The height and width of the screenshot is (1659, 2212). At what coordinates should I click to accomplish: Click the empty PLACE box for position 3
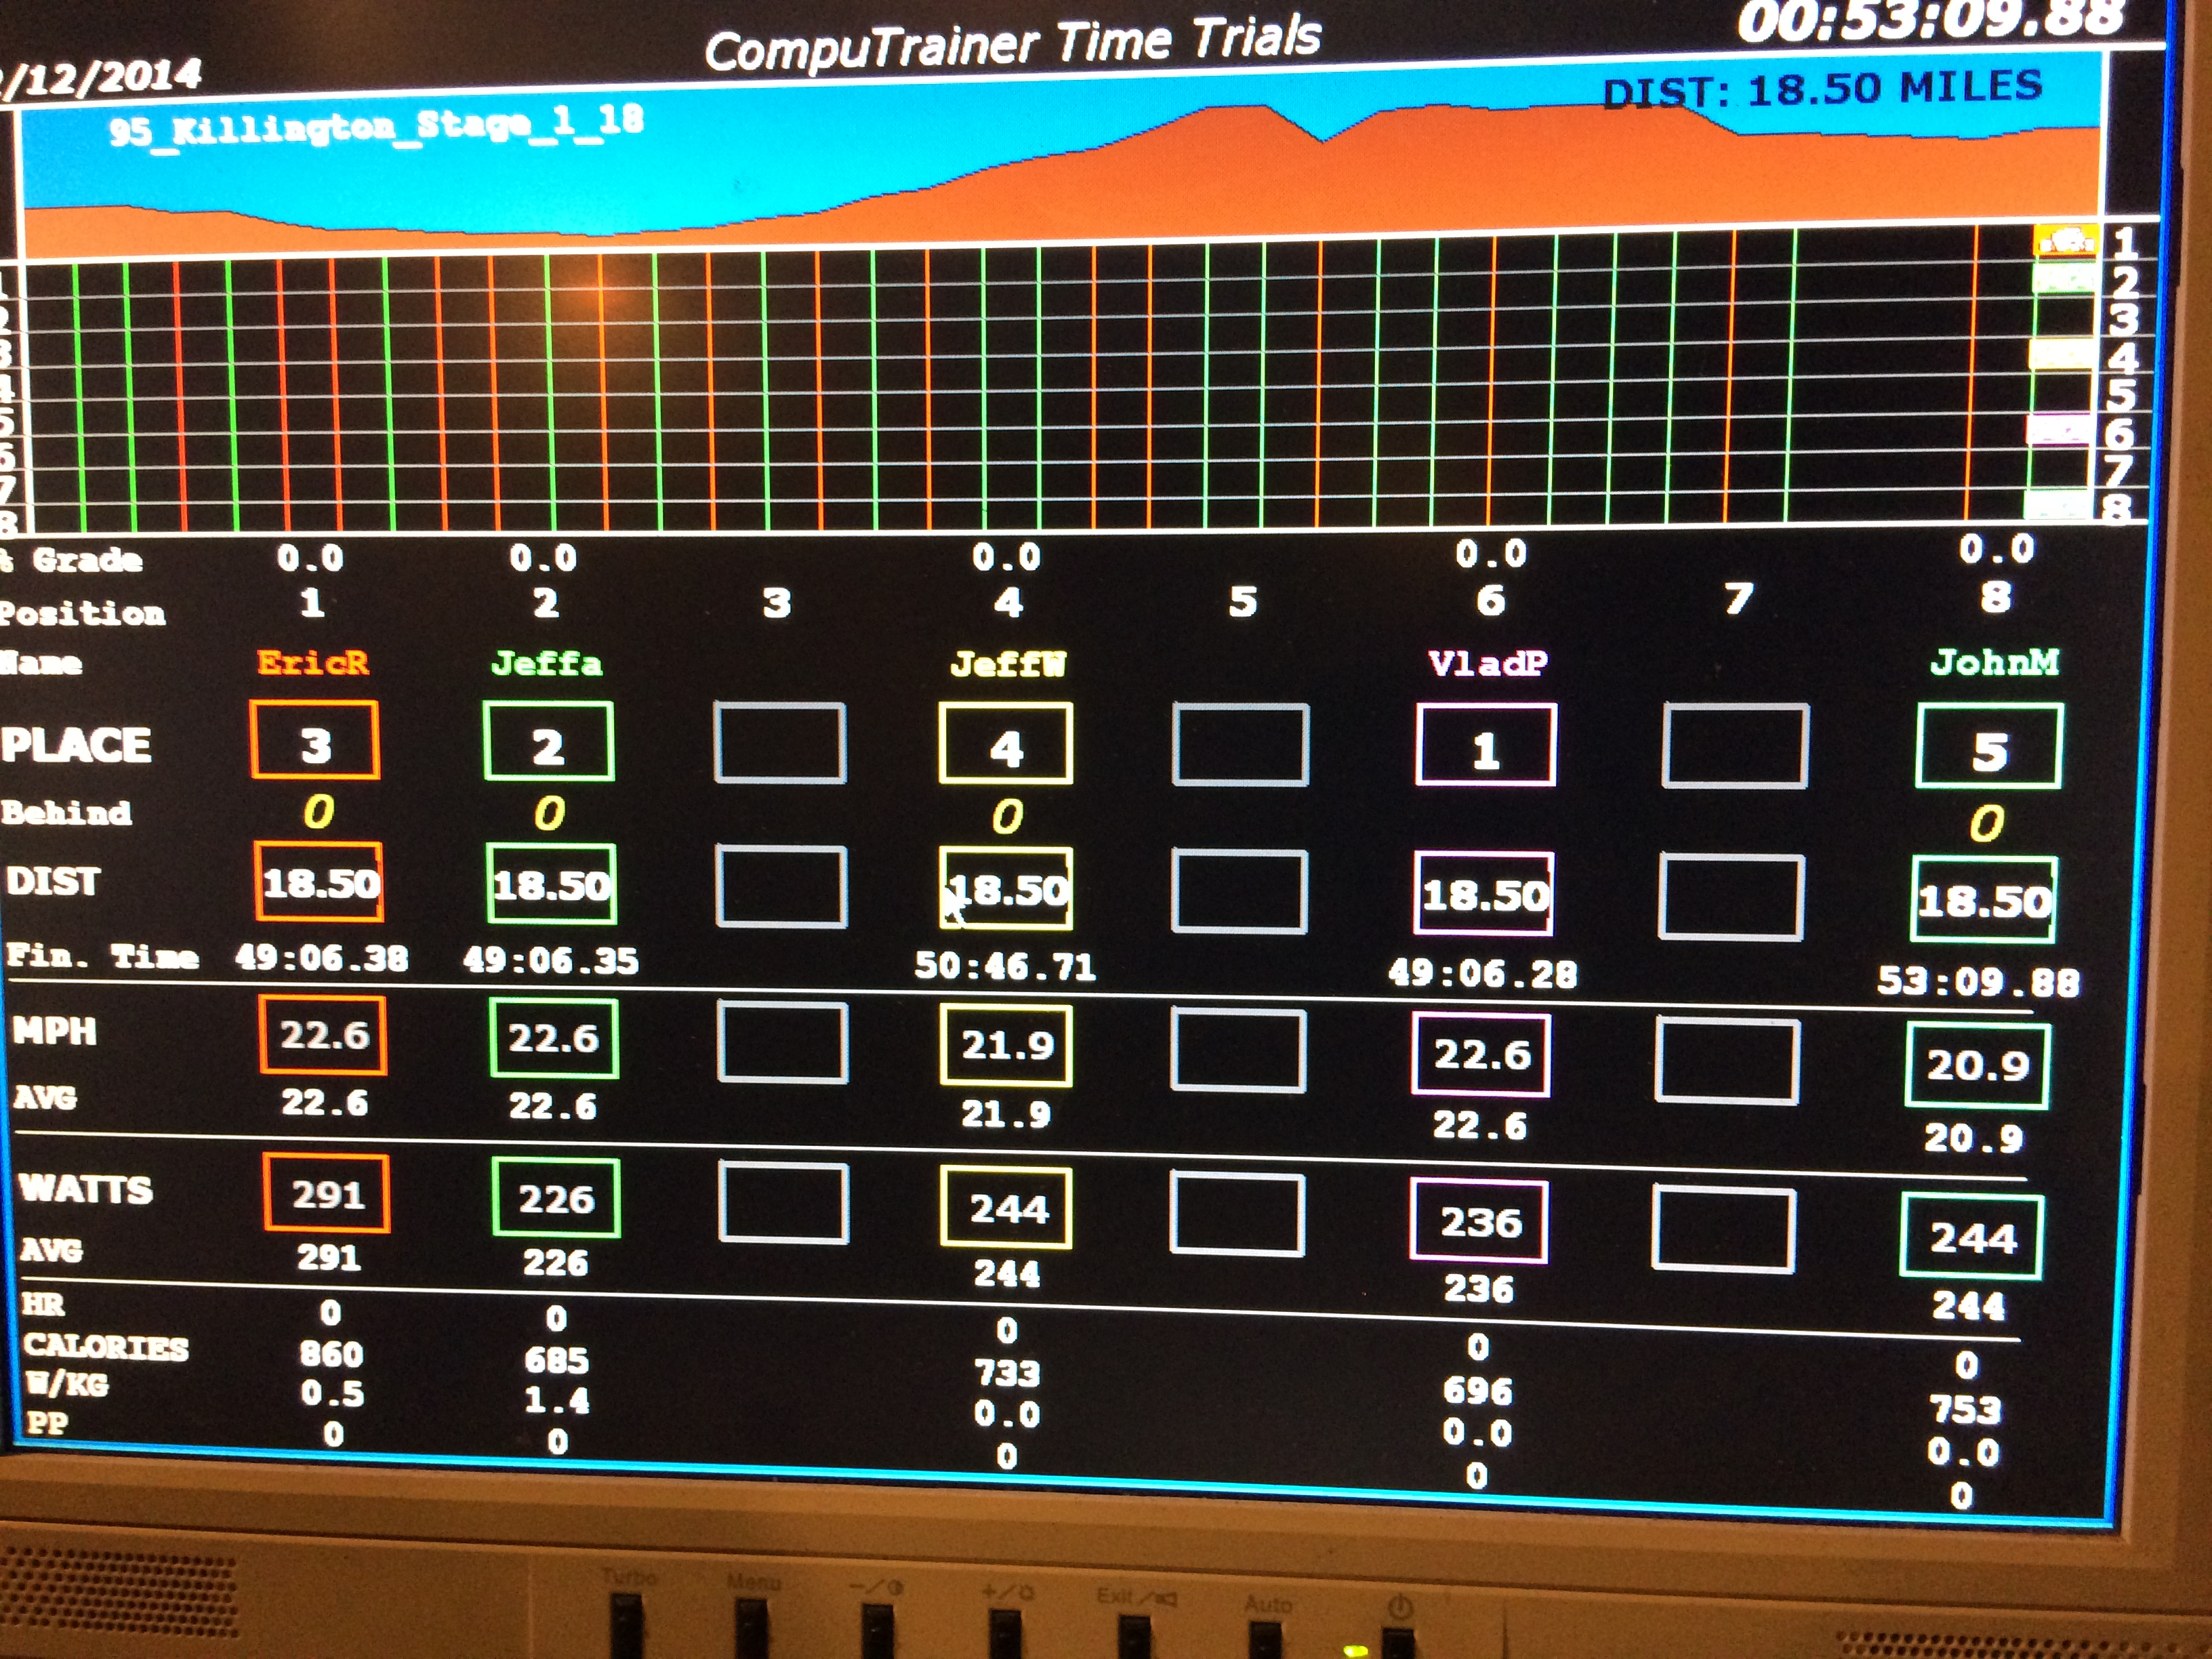(780, 743)
